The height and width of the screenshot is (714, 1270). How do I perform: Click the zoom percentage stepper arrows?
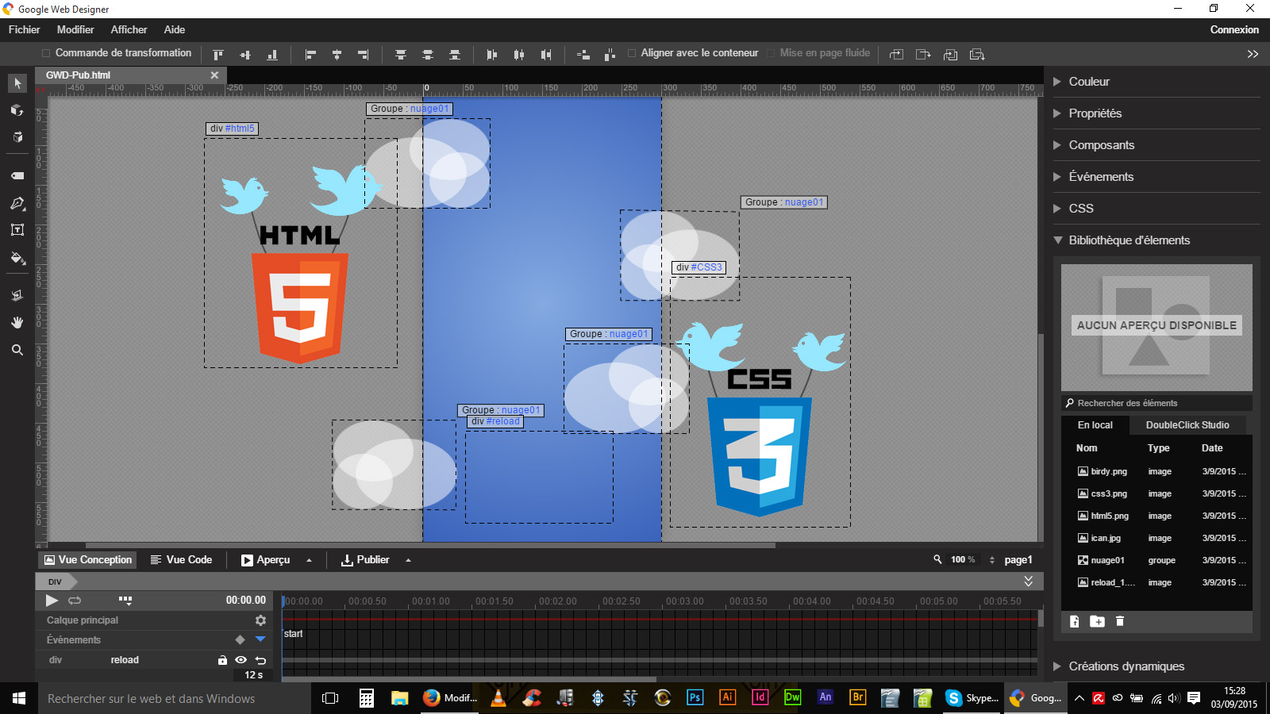pyautogui.click(x=992, y=560)
